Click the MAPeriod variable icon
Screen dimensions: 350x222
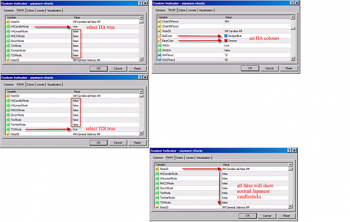[x=160, y=55]
